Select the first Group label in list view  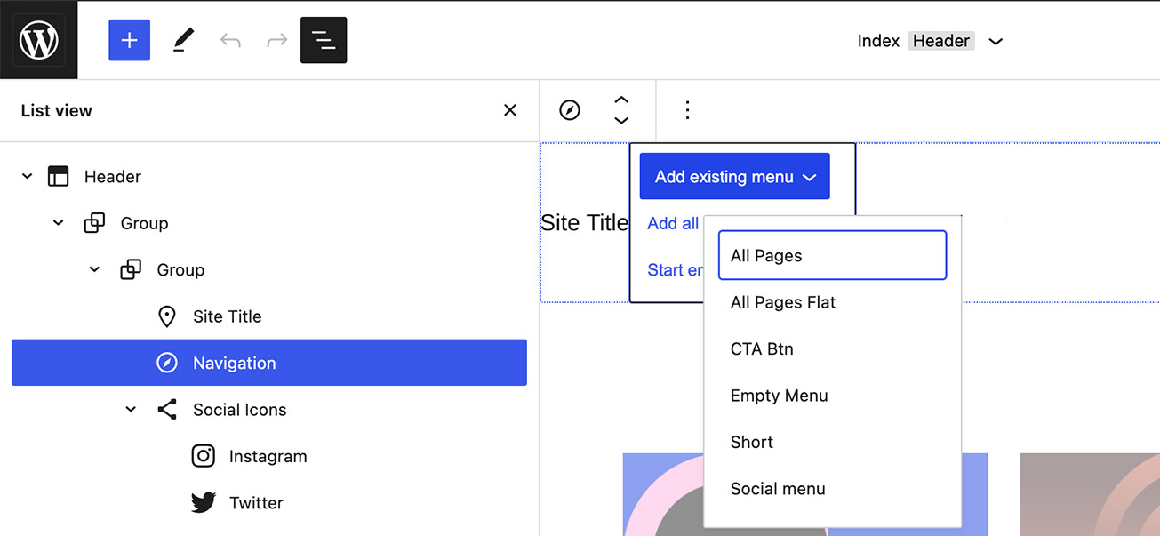click(x=144, y=223)
